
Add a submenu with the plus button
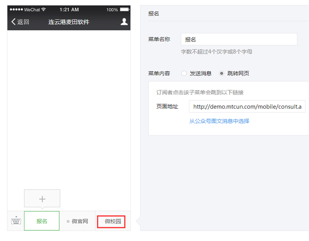pyautogui.click(x=42, y=199)
